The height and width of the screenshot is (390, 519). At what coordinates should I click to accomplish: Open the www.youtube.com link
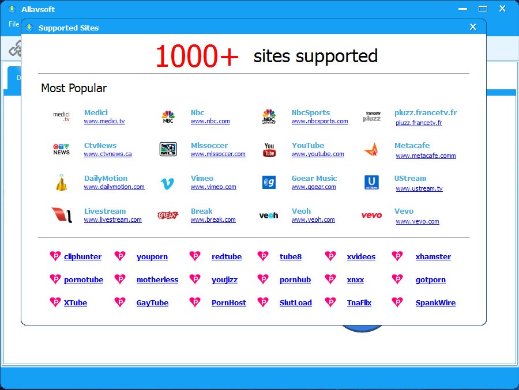(318, 154)
